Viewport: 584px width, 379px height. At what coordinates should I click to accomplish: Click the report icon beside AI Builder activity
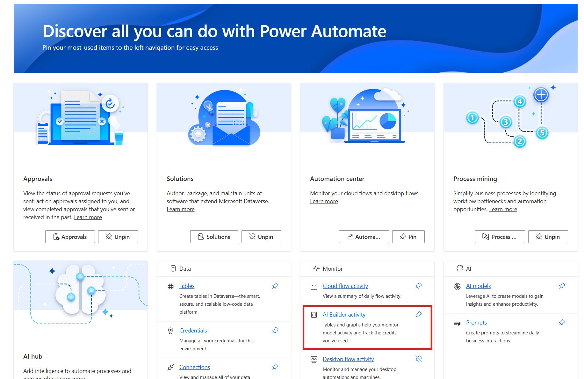[x=314, y=315]
